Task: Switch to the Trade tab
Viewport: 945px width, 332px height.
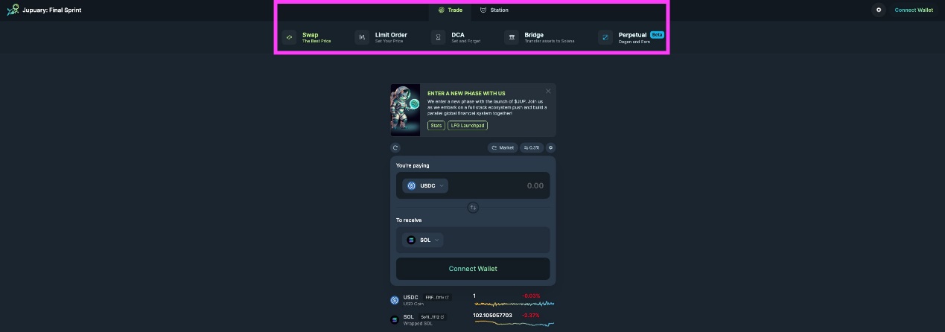Action: click(x=450, y=10)
